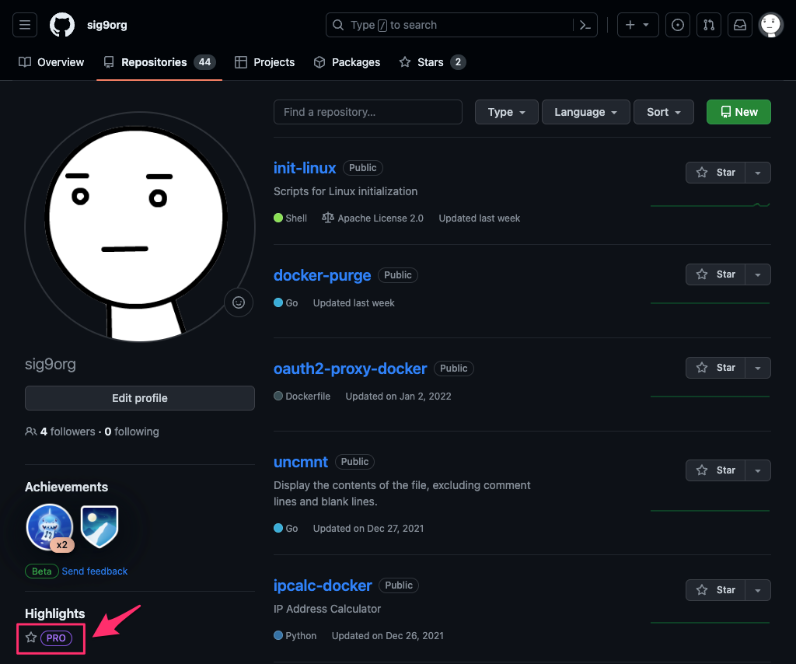The image size is (796, 664).
Task: Open the Pull requests icon in header
Action: point(709,25)
